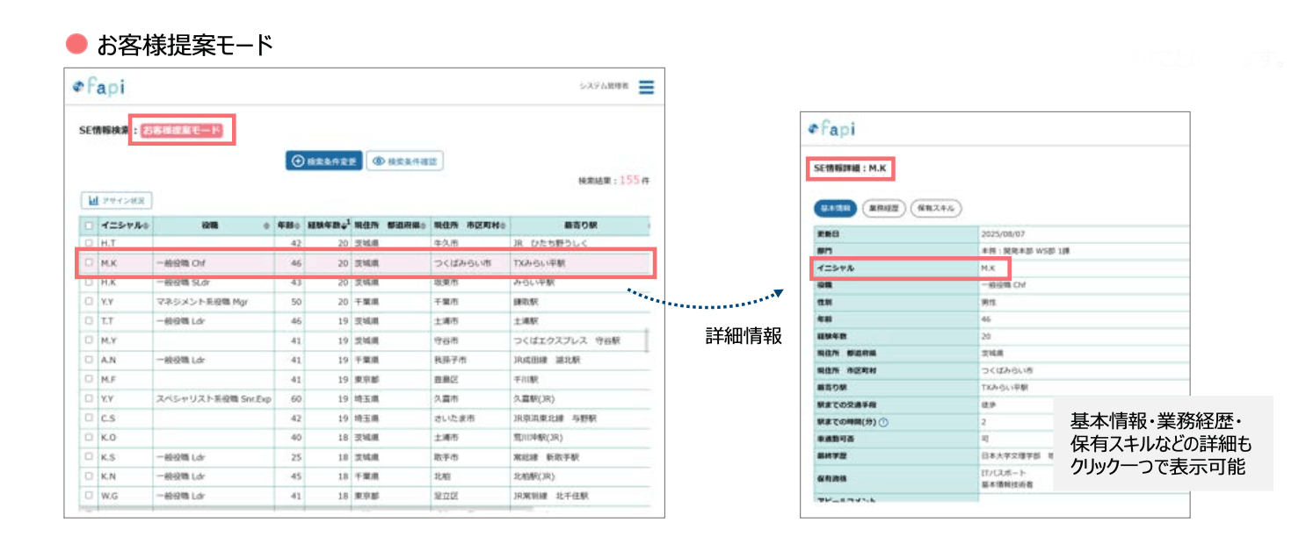The height and width of the screenshot is (551, 1306).
Task: Switch to the 業務経歴 tab
Action: 883,209
